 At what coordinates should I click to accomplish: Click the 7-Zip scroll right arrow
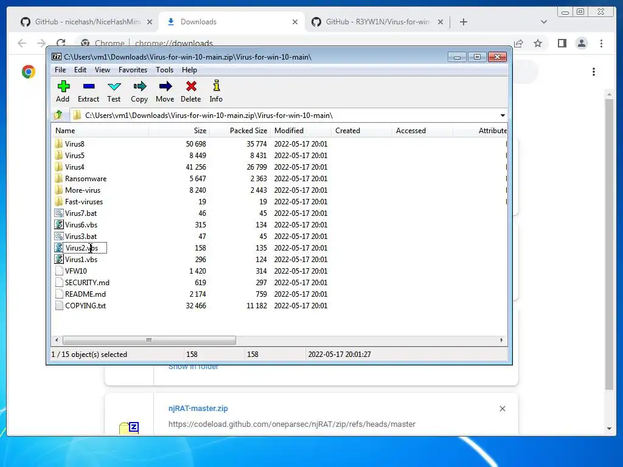[x=501, y=340]
